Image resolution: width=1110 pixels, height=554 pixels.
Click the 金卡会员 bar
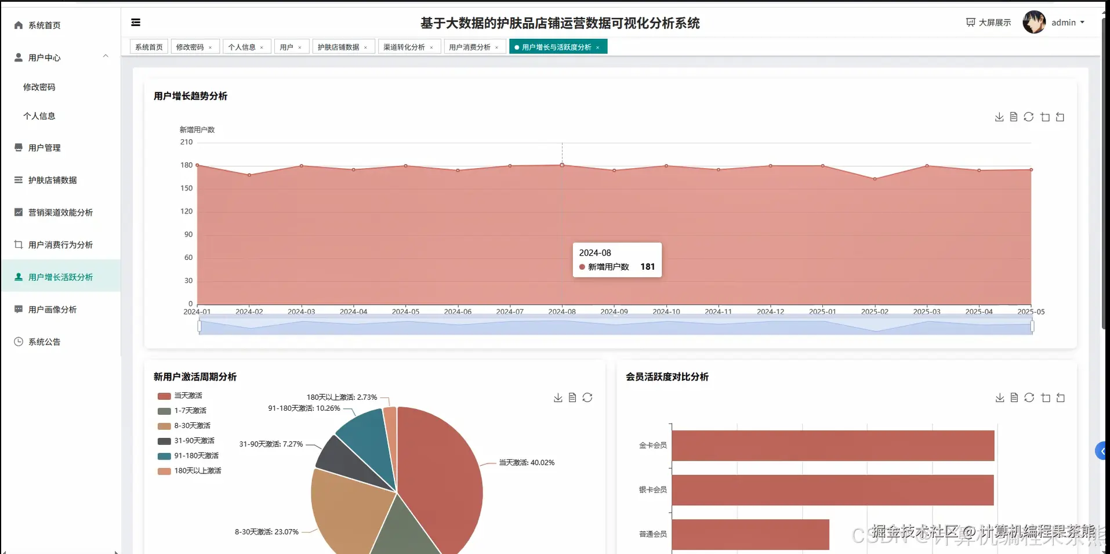pos(833,446)
